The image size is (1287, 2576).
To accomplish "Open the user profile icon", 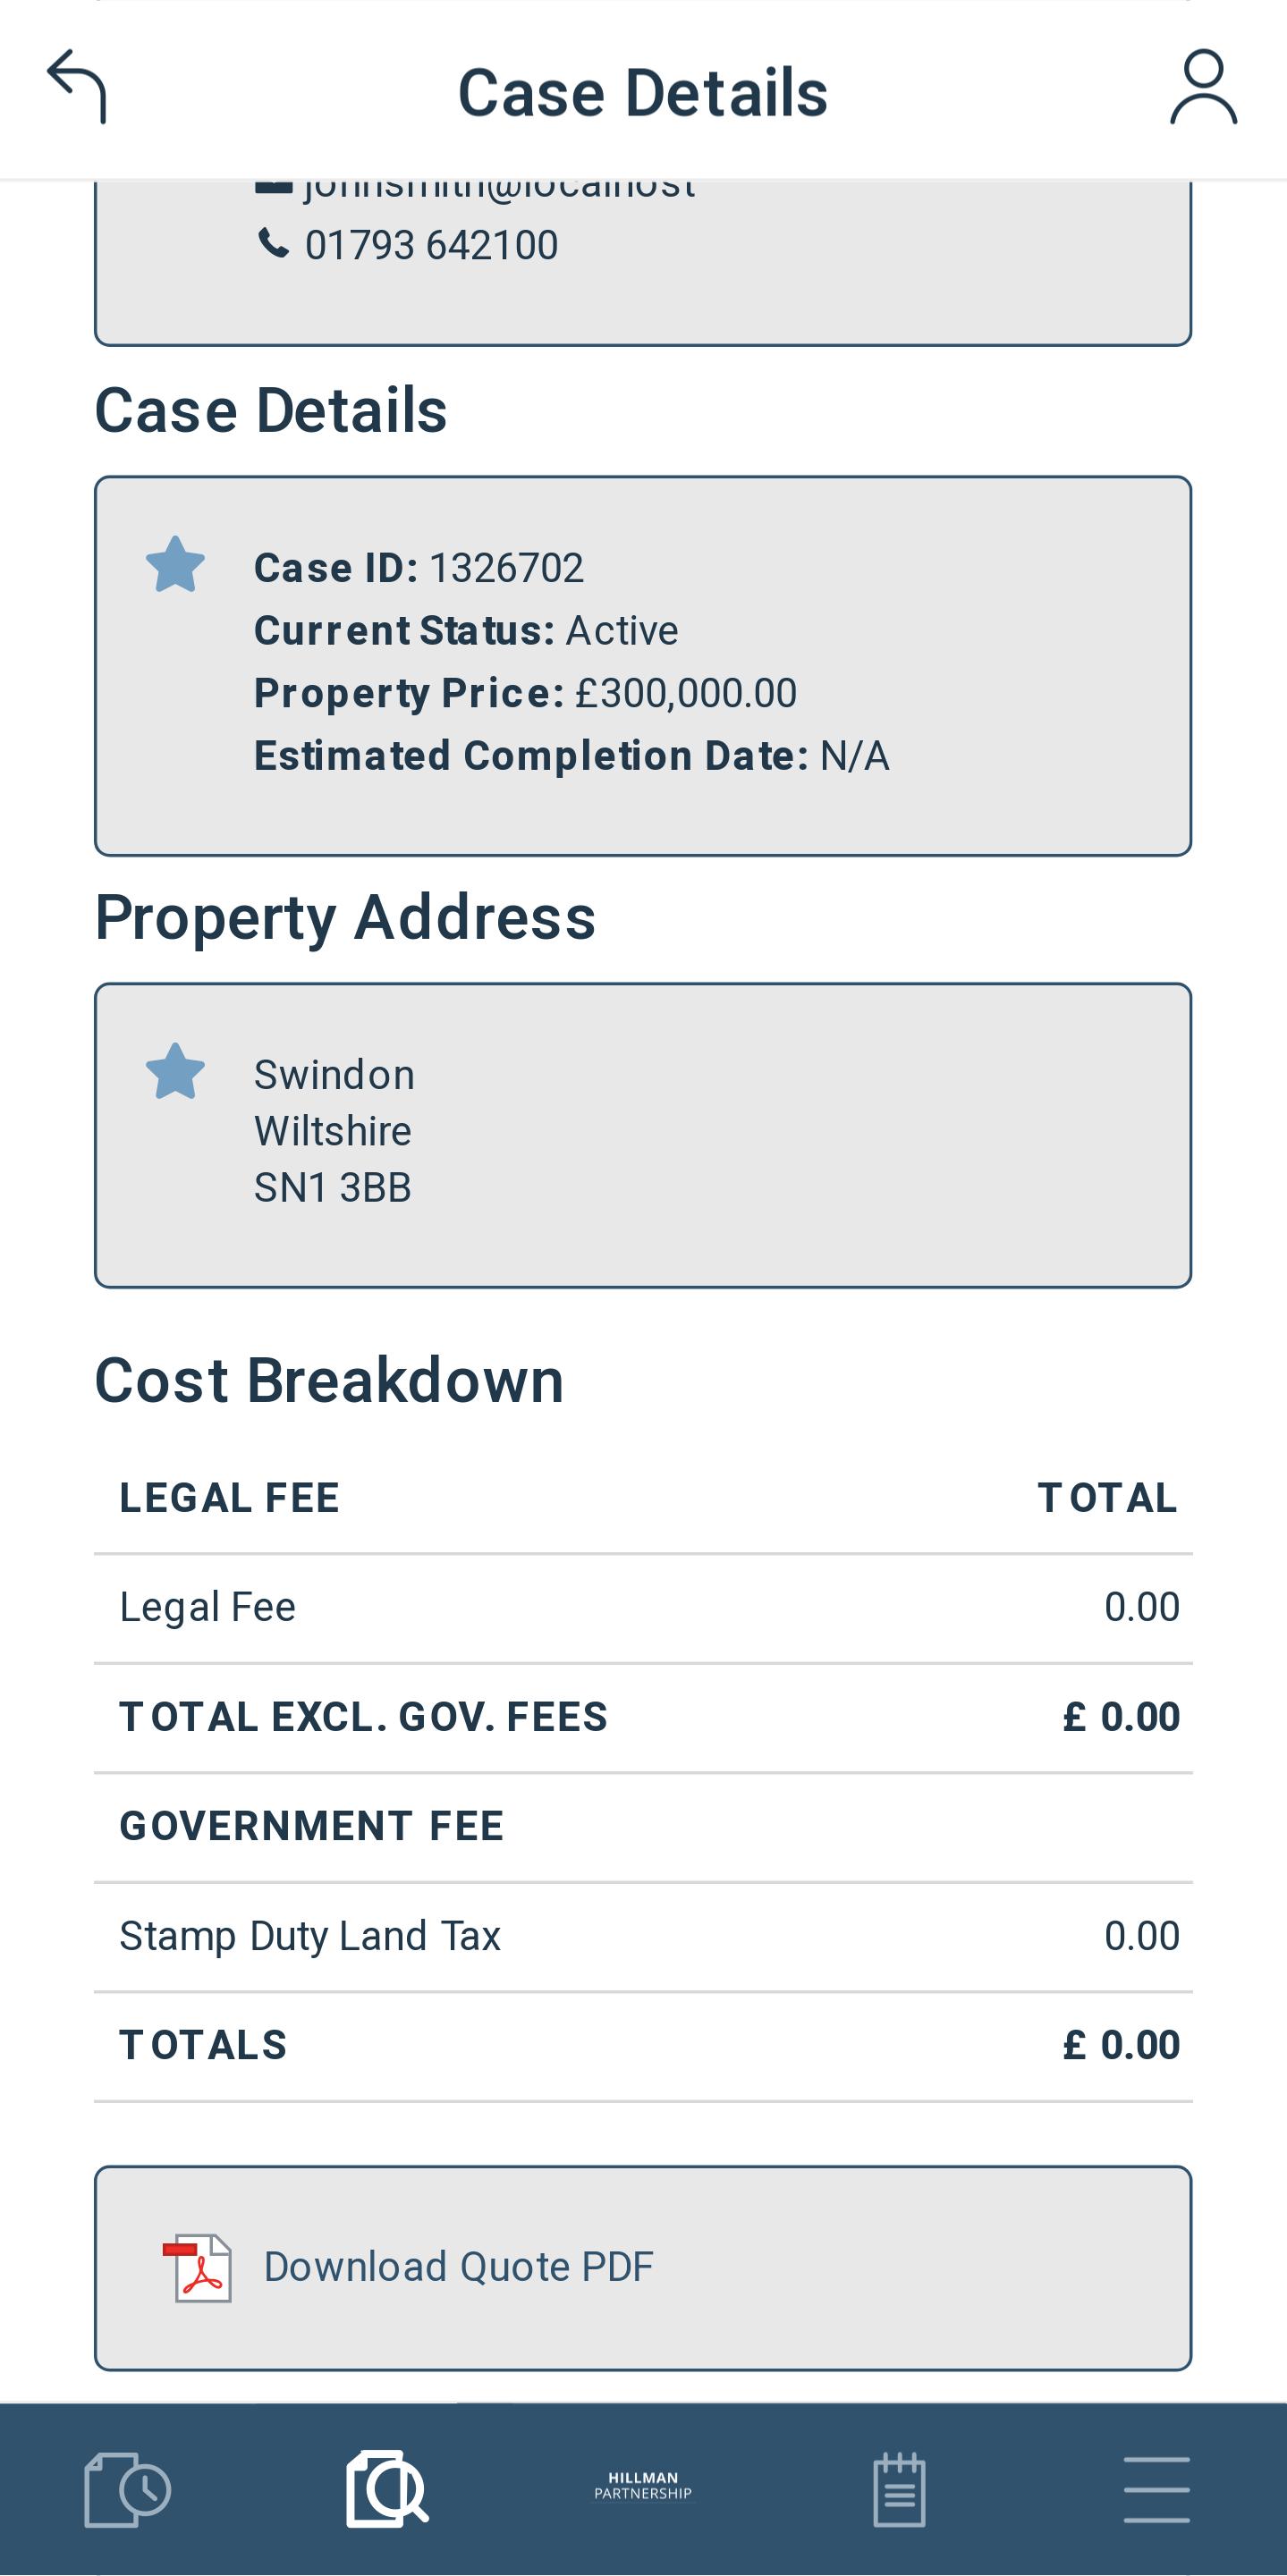I will point(1203,87).
